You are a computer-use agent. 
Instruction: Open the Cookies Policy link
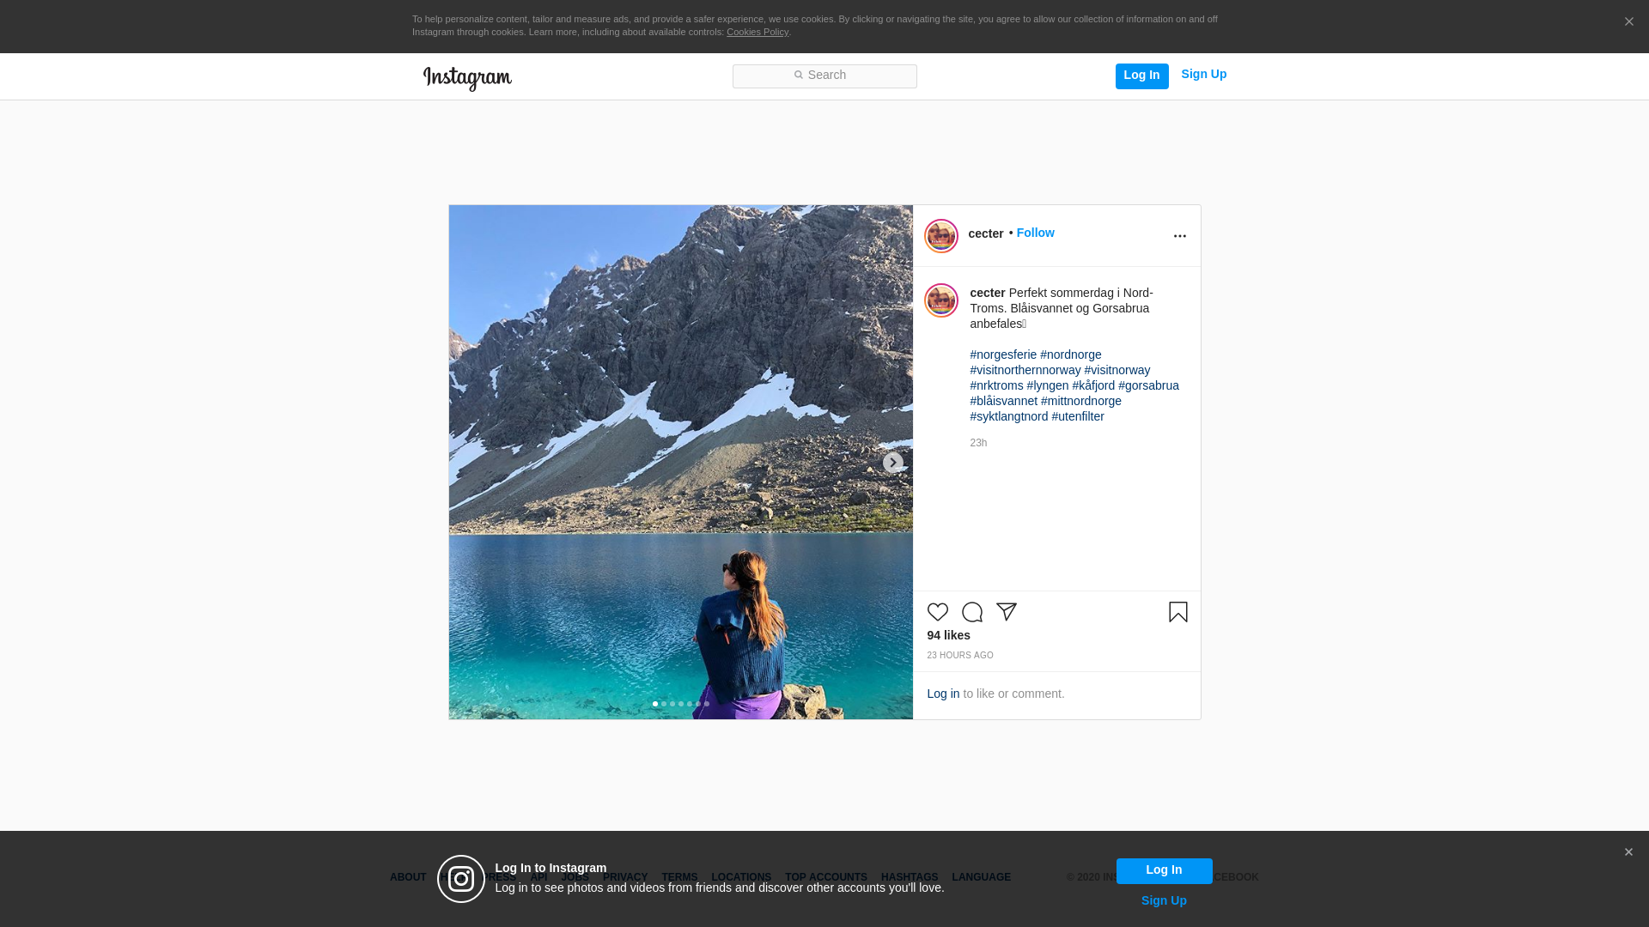pos(757,33)
